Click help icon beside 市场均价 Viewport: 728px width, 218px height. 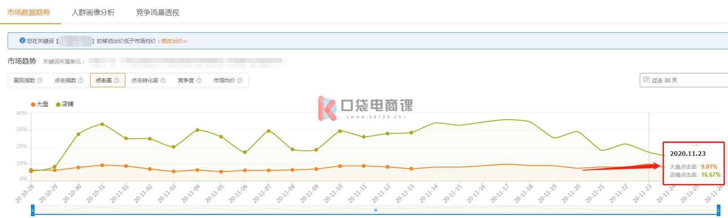pos(240,81)
